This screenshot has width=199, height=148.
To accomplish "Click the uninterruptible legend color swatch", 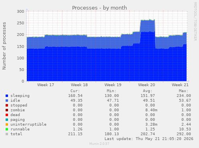I will coord(7,124).
